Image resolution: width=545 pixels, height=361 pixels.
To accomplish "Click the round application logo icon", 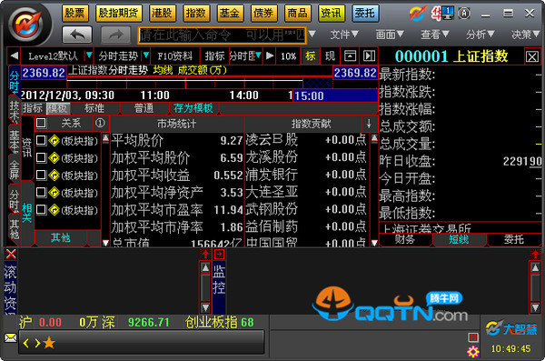I will tap(27, 25).
